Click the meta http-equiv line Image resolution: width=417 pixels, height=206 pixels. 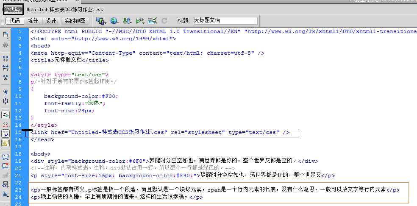tap(147, 53)
